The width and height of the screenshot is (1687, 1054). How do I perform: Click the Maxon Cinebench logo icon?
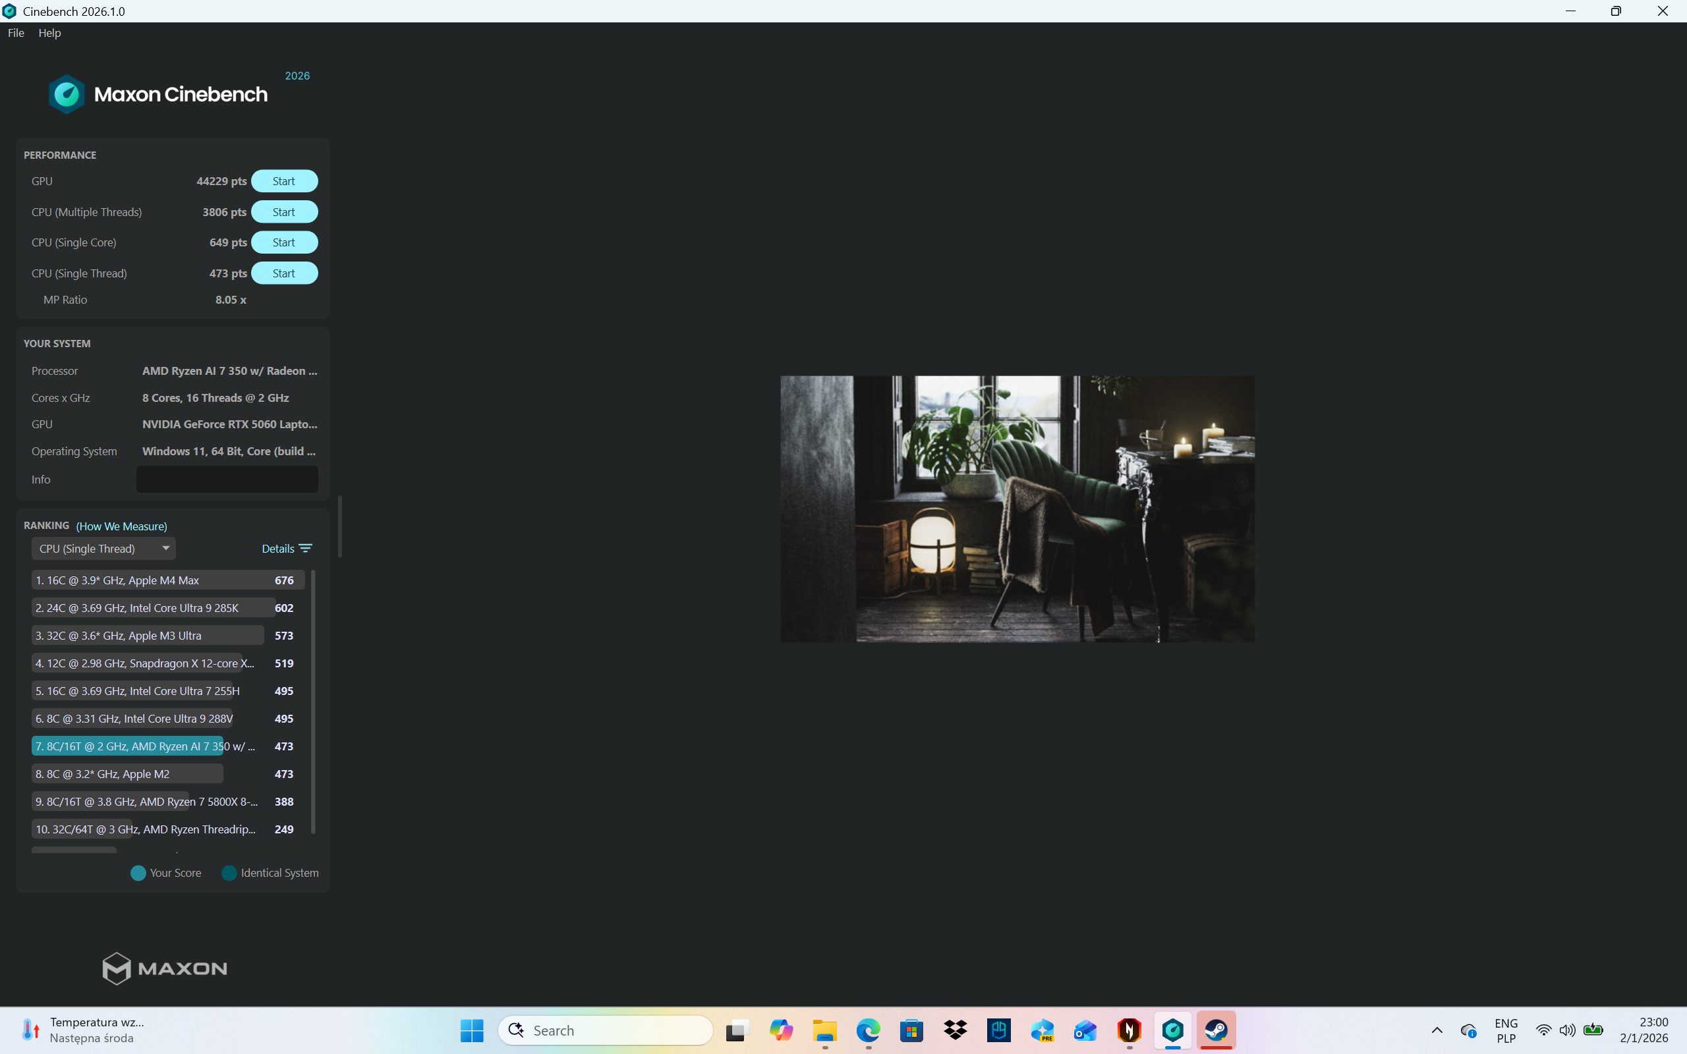[x=67, y=94]
